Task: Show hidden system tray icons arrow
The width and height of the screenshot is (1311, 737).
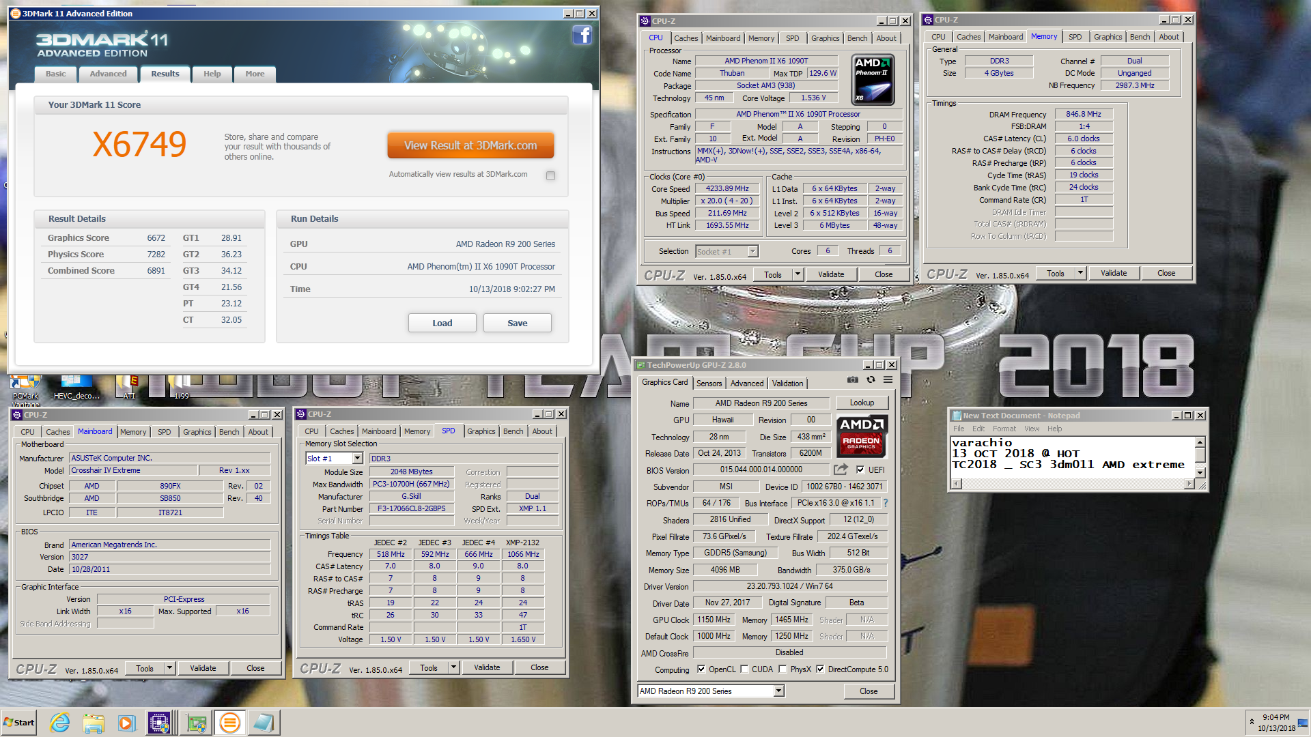Action: [1252, 722]
